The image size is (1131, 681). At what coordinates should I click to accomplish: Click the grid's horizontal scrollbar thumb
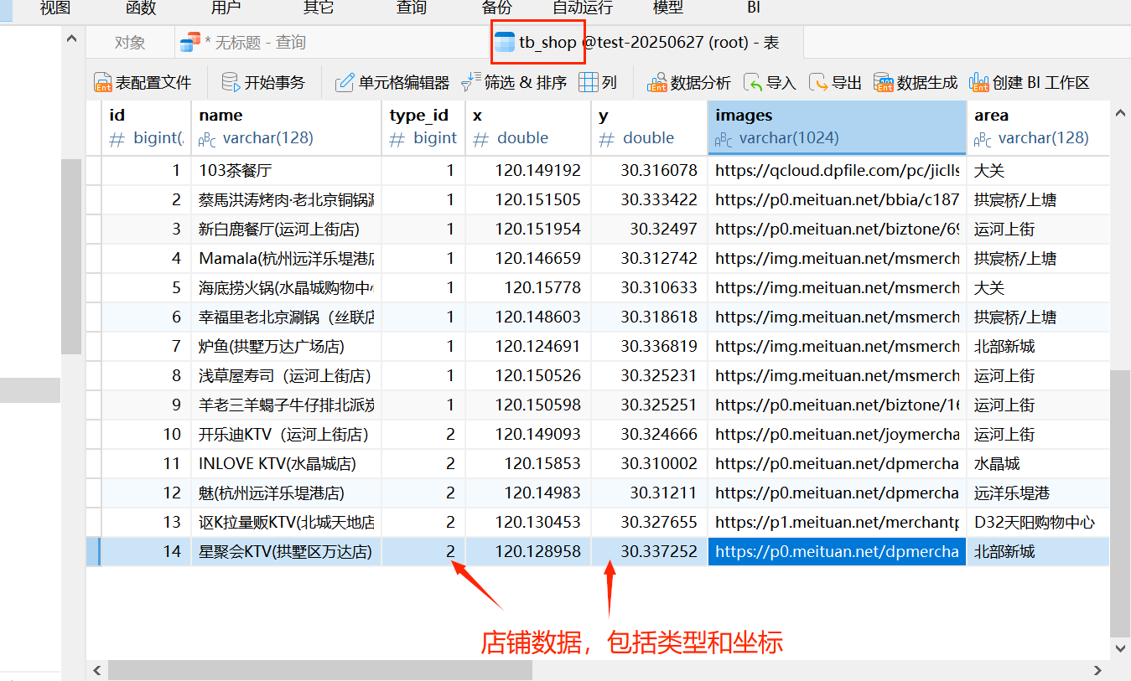(x=320, y=670)
